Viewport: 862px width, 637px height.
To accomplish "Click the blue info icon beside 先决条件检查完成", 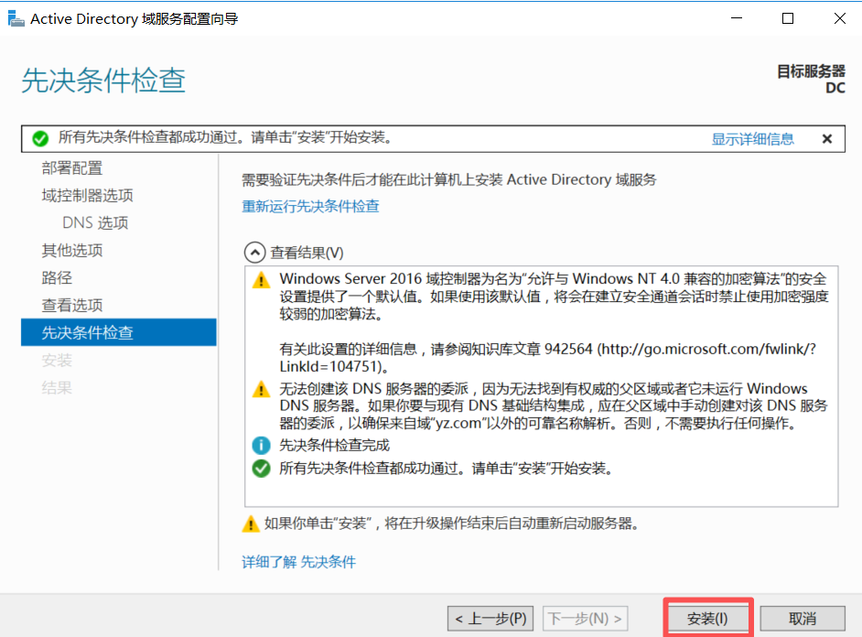I will point(261,445).
